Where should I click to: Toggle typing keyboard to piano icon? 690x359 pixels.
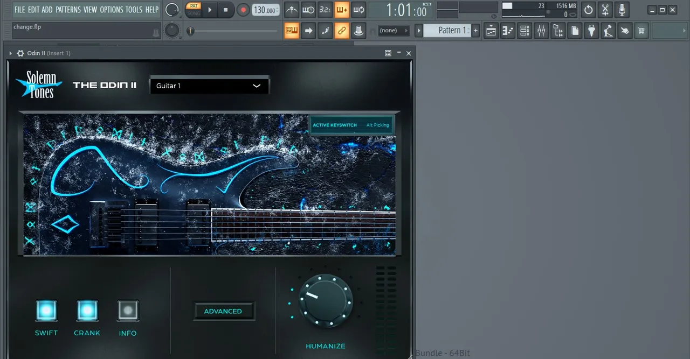tap(292, 31)
